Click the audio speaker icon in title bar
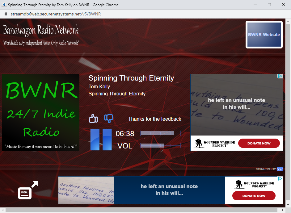291x213 pixels. click(4, 5)
